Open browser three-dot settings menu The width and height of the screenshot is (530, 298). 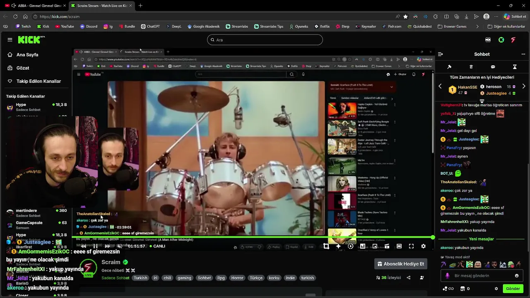(496, 17)
